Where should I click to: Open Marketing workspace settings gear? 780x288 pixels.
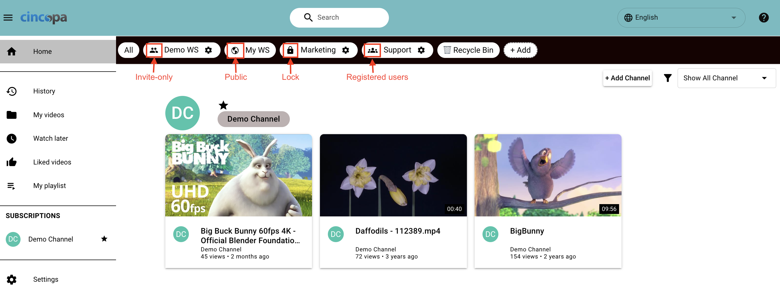pyautogui.click(x=345, y=50)
